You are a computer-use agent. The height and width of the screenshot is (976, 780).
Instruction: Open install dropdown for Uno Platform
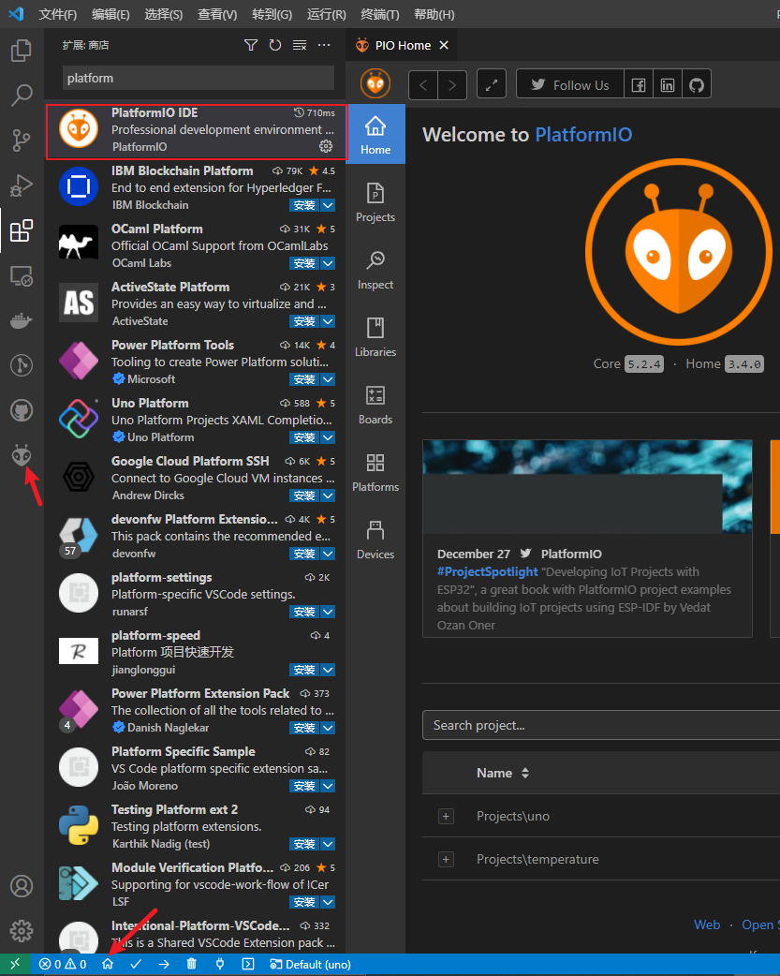(x=328, y=437)
